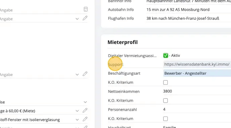Click the 'Digitaler Vermietungsassi...' label

click(132, 56)
